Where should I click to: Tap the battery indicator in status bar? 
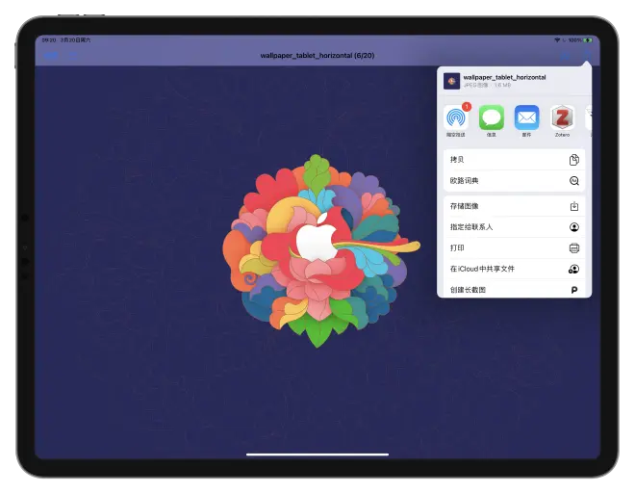click(x=587, y=40)
